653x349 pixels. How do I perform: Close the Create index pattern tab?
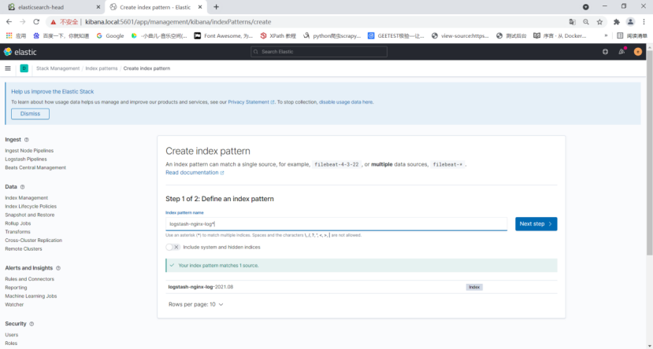tap(200, 7)
